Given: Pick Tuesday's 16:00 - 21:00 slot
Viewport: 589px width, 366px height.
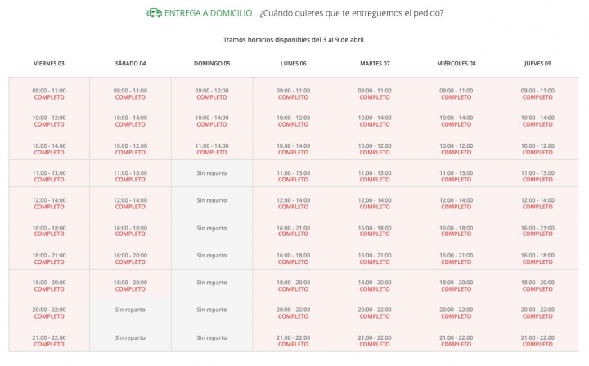Looking at the screenshot, I should (x=375, y=258).
